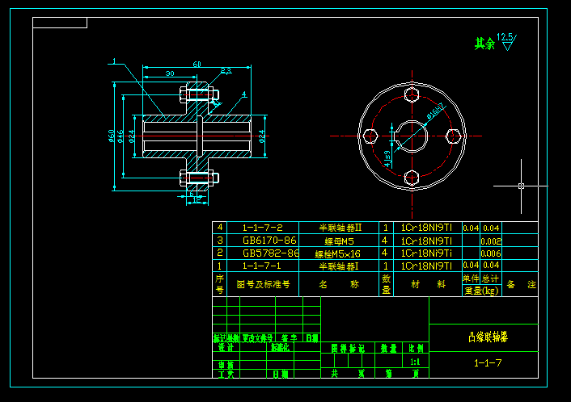Click the '备注' column header
Screen dimensions: 571x402
(x=521, y=284)
